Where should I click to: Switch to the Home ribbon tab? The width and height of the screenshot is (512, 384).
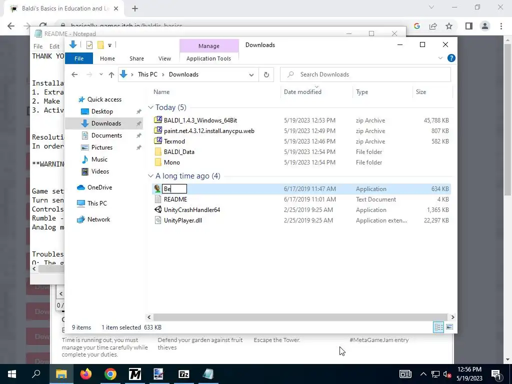click(x=107, y=58)
